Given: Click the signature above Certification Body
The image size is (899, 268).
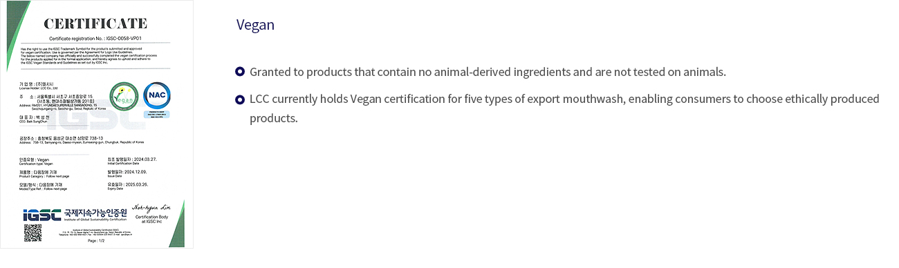Looking at the screenshot, I should 151,207.
